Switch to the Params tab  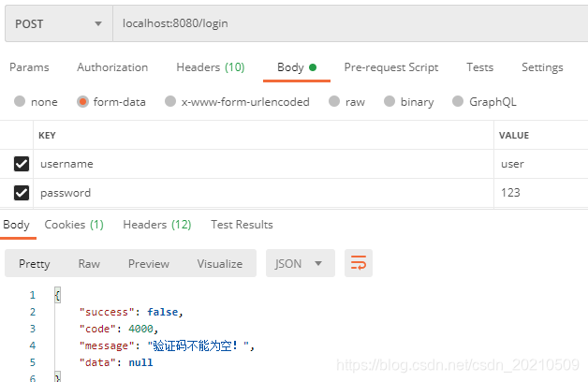pyautogui.click(x=29, y=67)
